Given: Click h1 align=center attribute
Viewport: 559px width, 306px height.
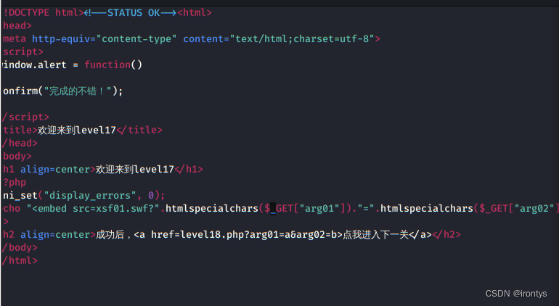Looking at the screenshot, I should (x=55, y=169).
